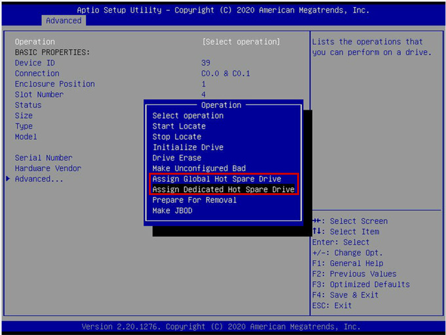Screen dimensions: 446x335
Task: Click Drive Erase in the popup
Action: 176,158
